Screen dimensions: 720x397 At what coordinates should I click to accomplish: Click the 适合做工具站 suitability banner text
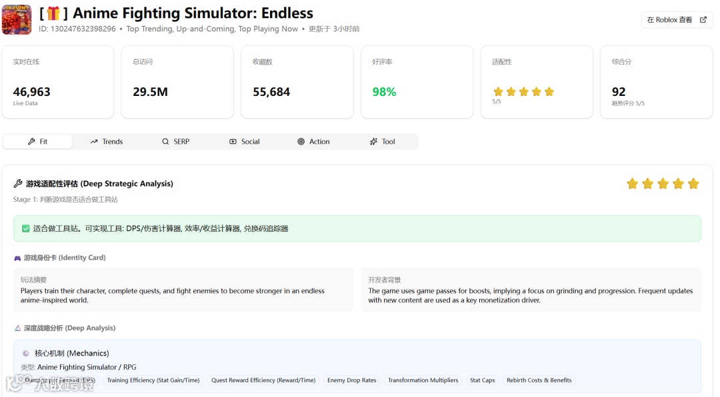161,228
